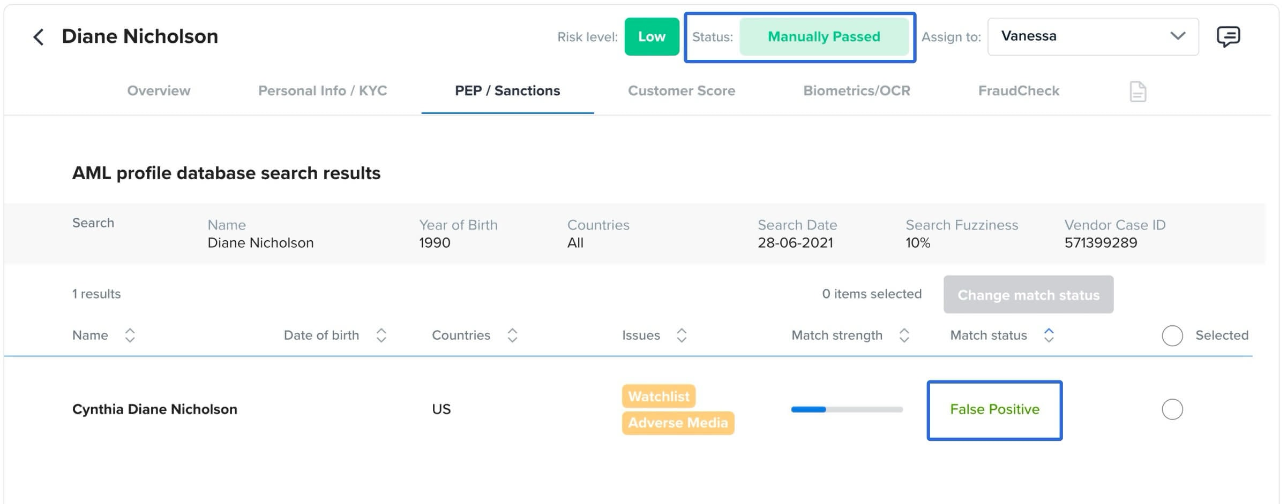Image resolution: width=1287 pixels, height=504 pixels.
Task: Toggle the select-all Selected radio circle
Action: tap(1172, 335)
